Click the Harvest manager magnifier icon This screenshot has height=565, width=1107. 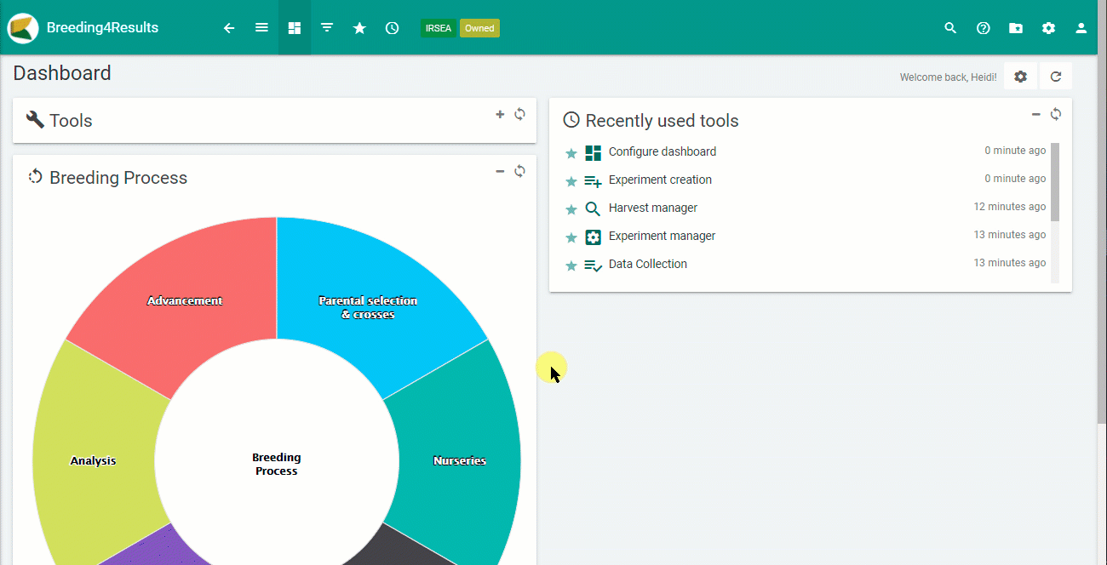point(593,208)
